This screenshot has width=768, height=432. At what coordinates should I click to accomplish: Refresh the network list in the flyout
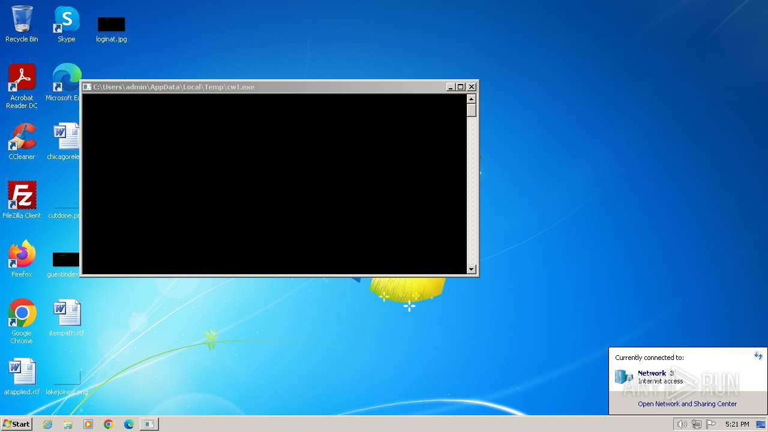point(758,356)
